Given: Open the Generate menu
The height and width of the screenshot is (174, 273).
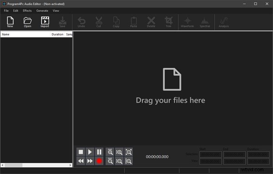Looking at the screenshot, I should point(42,10).
